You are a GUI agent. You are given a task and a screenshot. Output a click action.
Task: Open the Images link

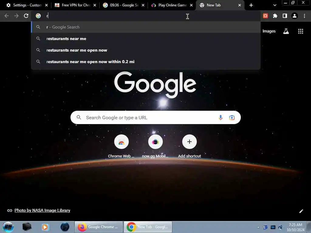tap(269, 31)
